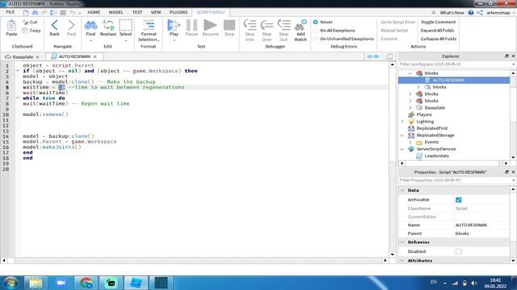517x290 pixels.
Task: Click the Resume test icon
Action: pos(210,25)
